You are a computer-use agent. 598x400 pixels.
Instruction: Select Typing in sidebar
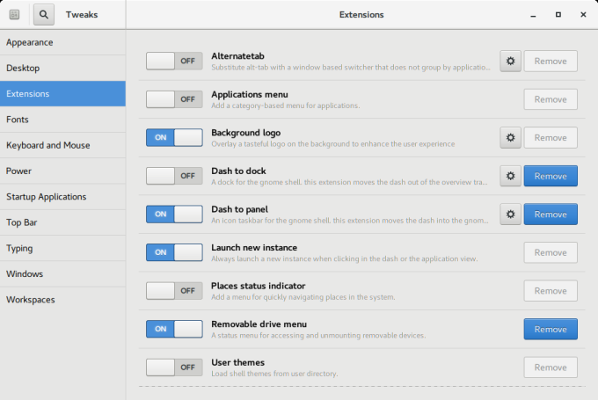(63, 248)
